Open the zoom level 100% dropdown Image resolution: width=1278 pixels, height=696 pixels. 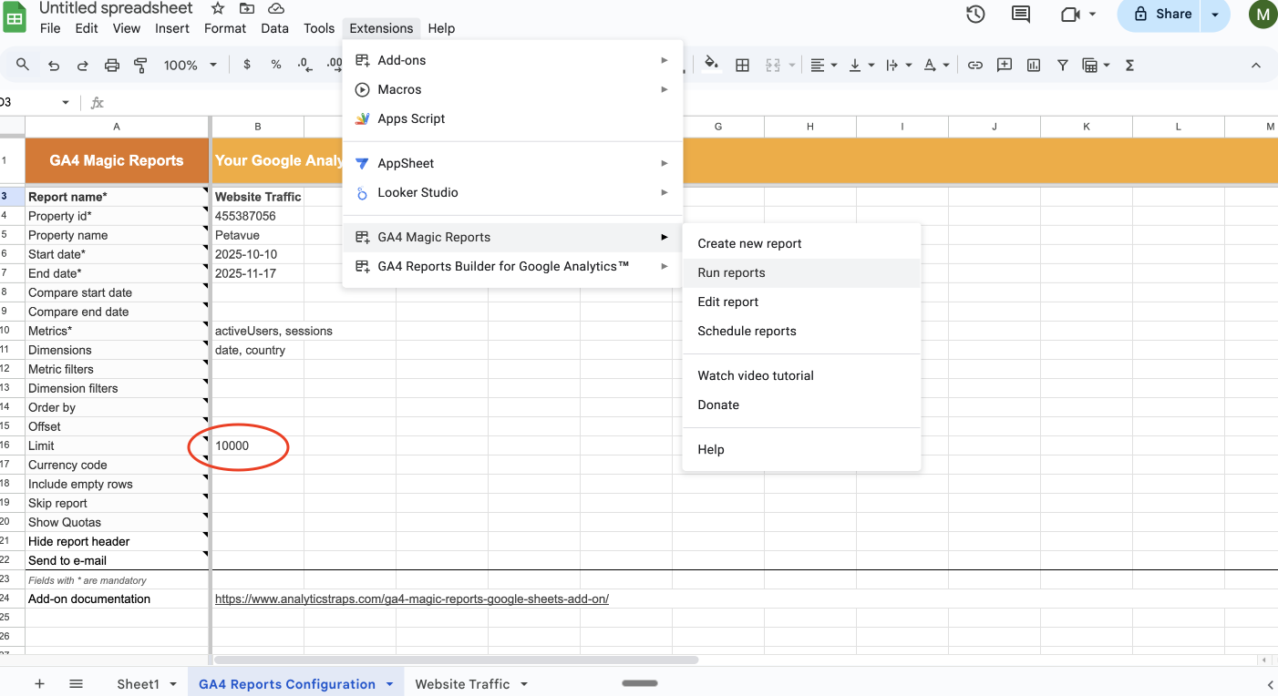(x=190, y=65)
